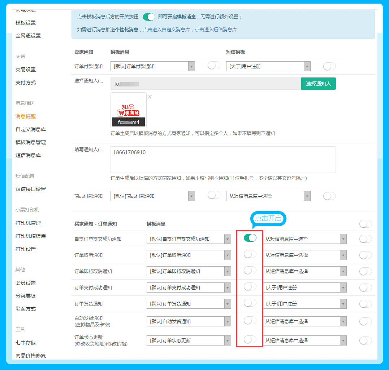
Task: Follow the 点击进入短信消息库 link
Action: [216, 30]
